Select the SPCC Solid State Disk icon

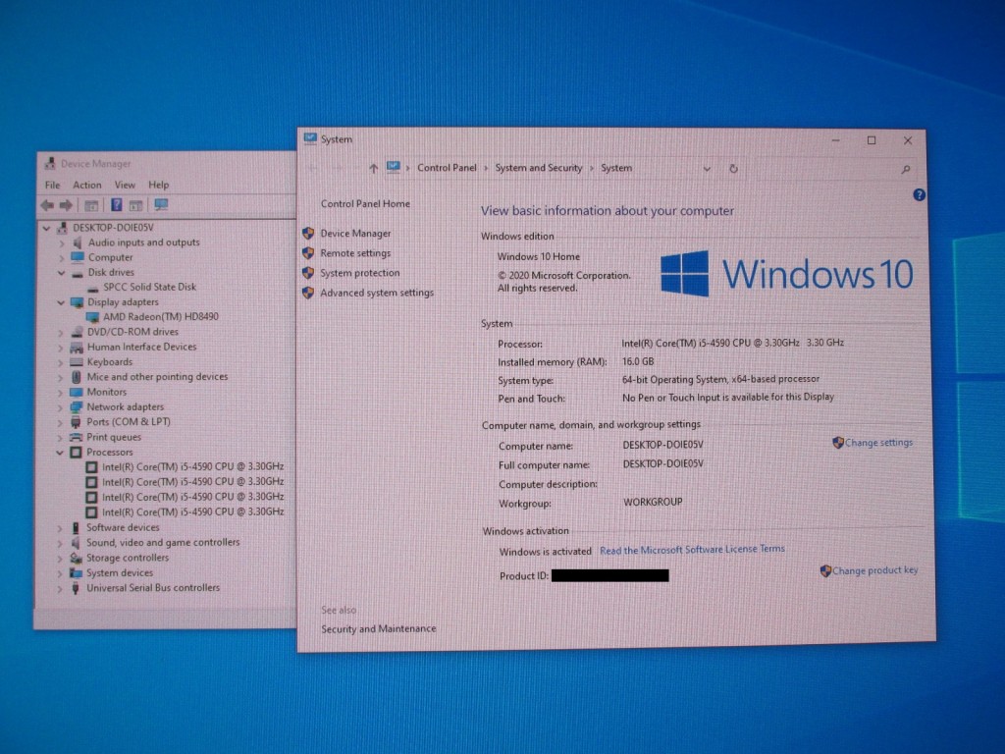click(93, 288)
